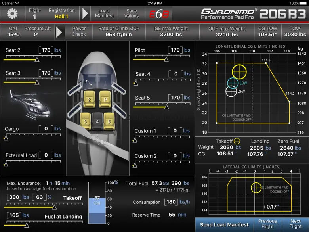Toggle Pilot lbs unit
The image size is (309, 232).
pyautogui.click(x=187, y=50)
